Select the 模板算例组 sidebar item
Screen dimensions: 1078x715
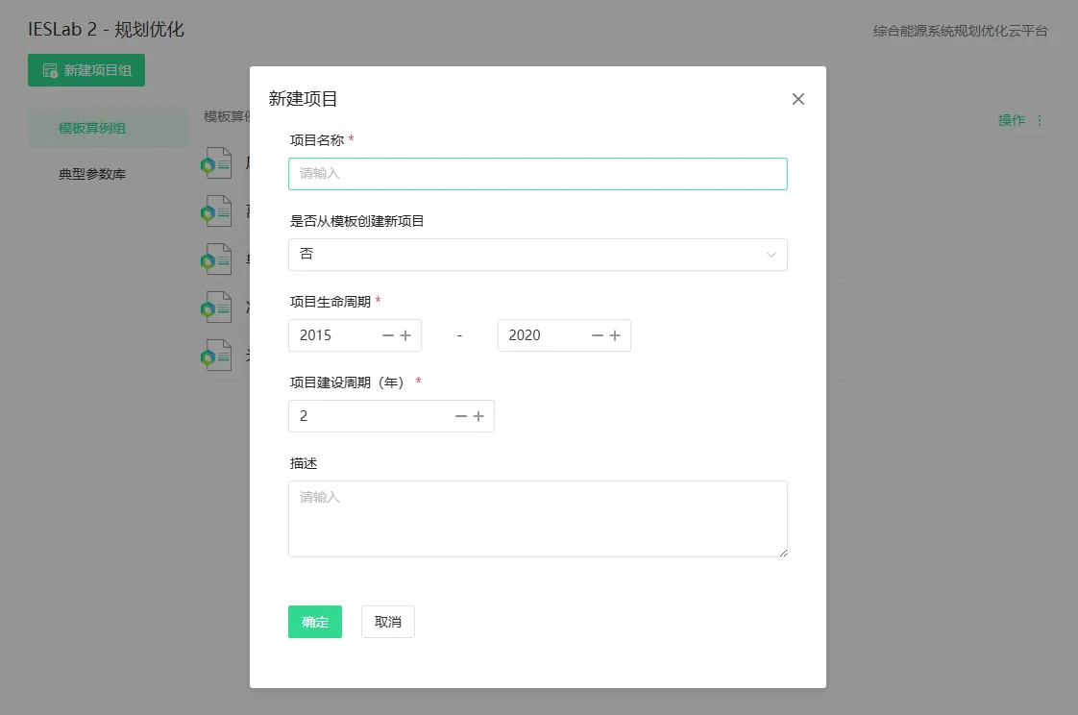tap(92, 128)
